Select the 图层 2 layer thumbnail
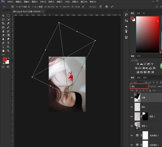 pos(138,126)
